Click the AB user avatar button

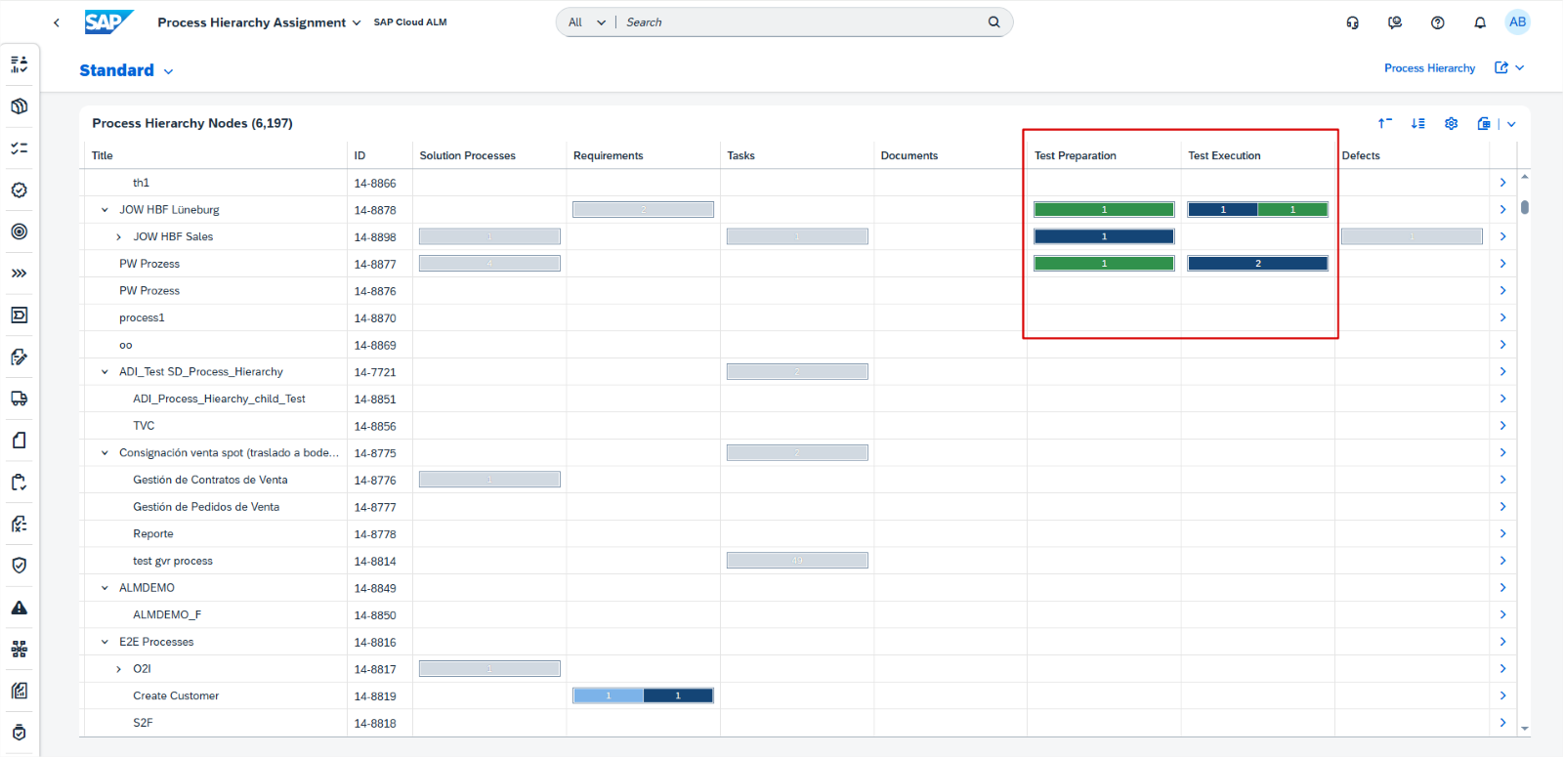(1516, 22)
